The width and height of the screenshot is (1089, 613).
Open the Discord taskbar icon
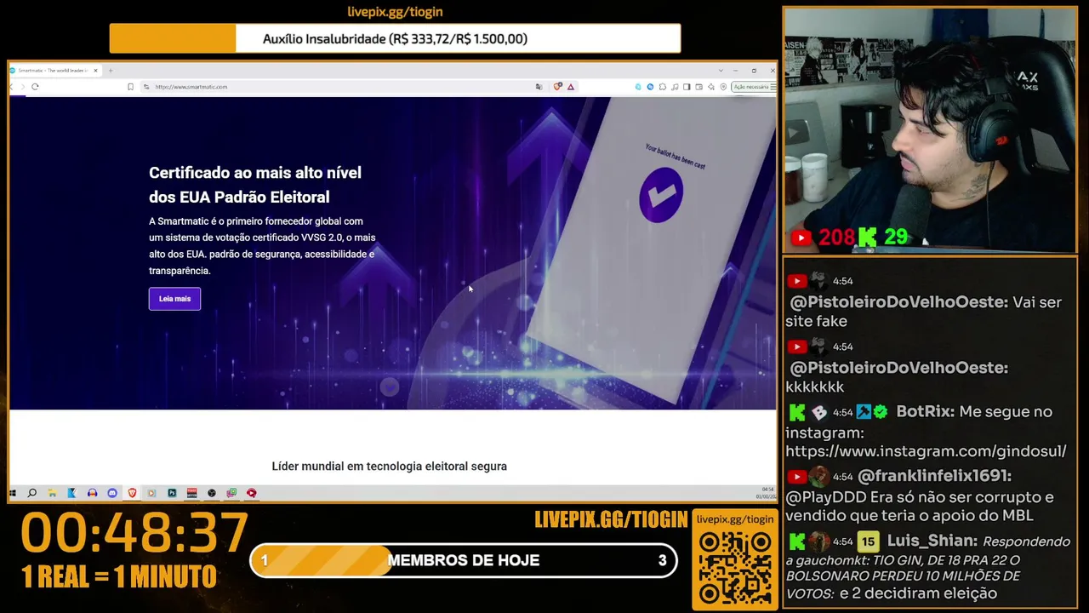click(111, 493)
